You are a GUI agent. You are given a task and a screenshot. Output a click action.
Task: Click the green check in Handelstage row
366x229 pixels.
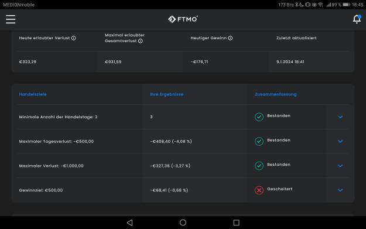pos(259,117)
